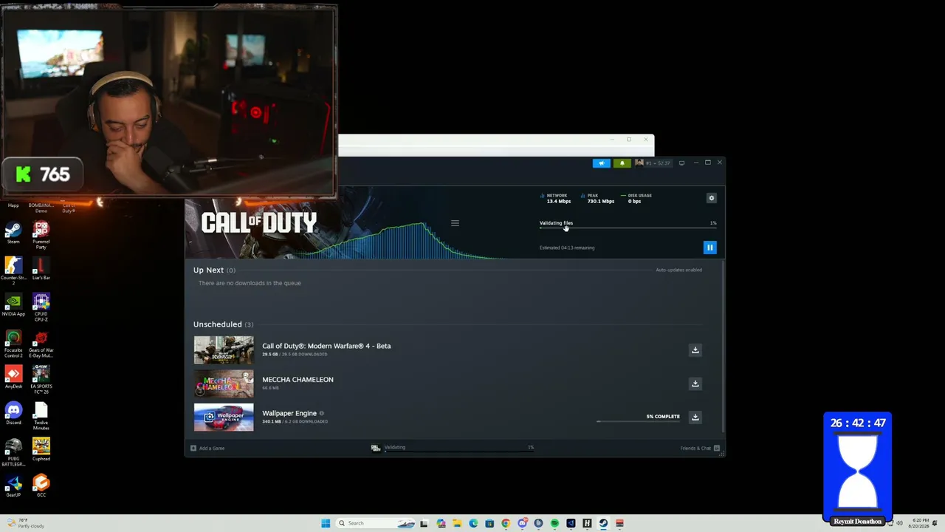Open the Windows Start menu
This screenshot has height=532, width=945.
click(x=326, y=523)
